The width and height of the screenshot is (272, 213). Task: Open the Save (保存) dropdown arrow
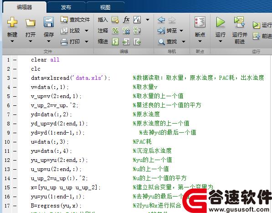(49, 42)
